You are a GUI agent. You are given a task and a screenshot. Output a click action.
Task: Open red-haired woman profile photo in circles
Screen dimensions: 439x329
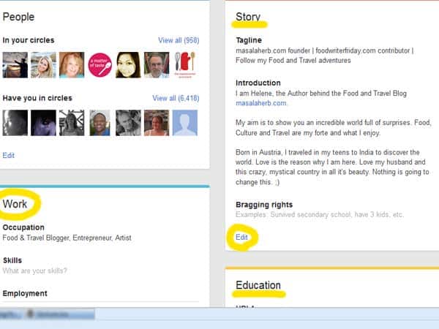point(72,65)
